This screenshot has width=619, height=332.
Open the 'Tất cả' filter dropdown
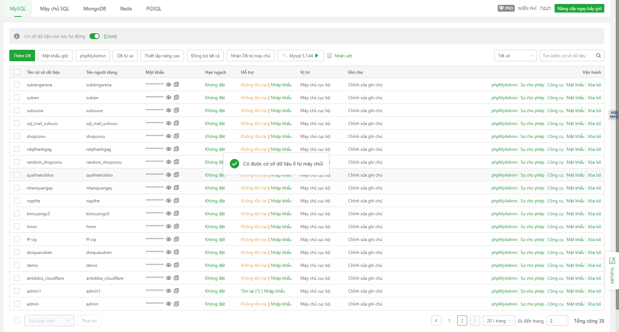(515, 56)
